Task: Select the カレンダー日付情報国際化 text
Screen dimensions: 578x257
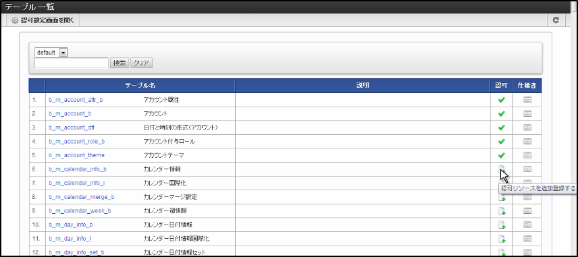Action: click(176, 239)
